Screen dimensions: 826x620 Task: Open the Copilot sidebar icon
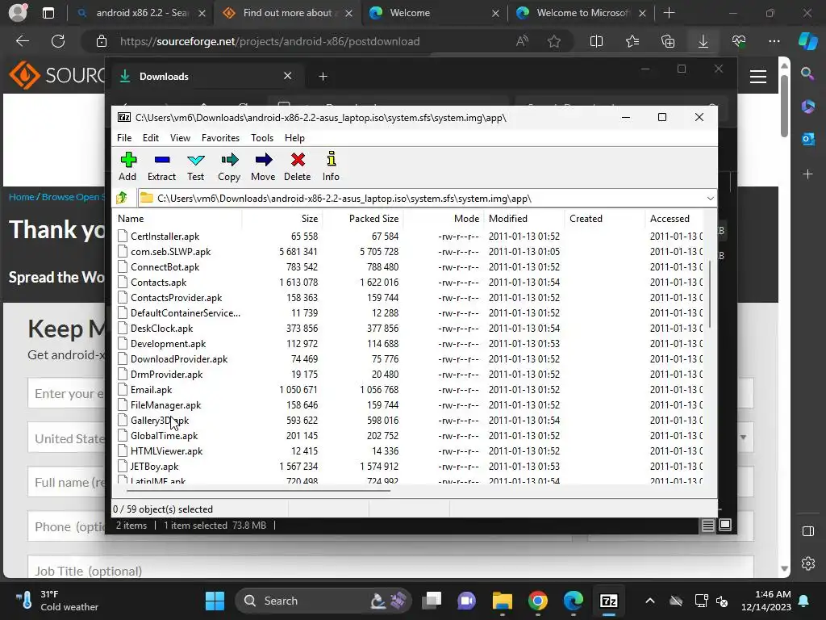(x=808, y=40)
